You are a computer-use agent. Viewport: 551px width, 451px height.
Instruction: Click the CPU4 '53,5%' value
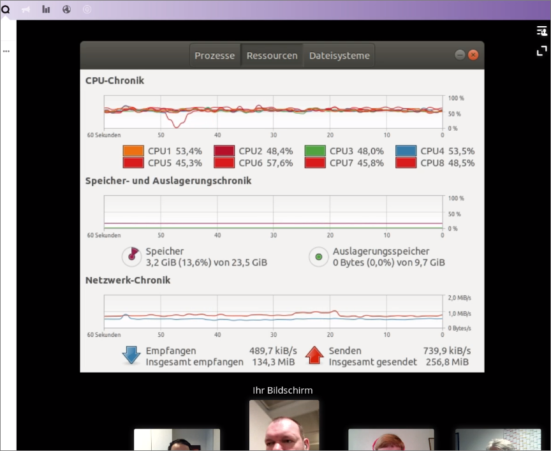(461, 151)
